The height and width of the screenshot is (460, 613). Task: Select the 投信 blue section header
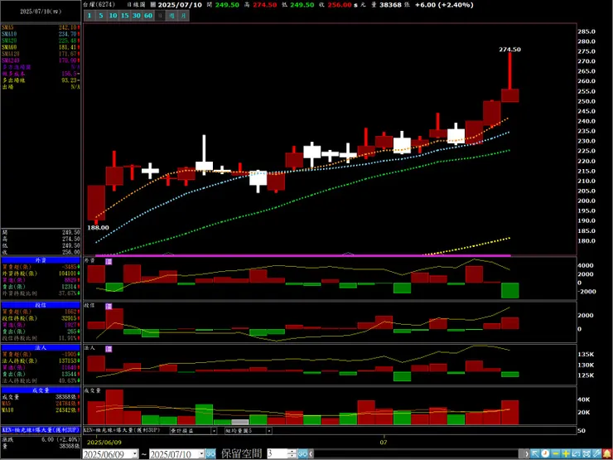pyautogui.click(x=41, y=305)
